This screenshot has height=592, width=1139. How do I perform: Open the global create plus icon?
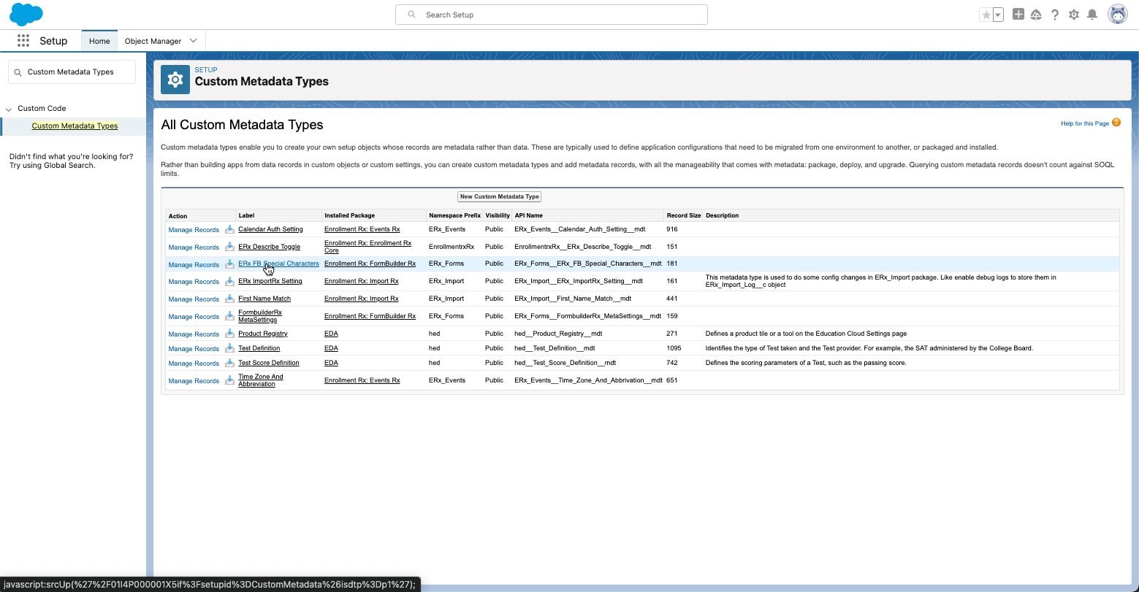pos(1018,15)
